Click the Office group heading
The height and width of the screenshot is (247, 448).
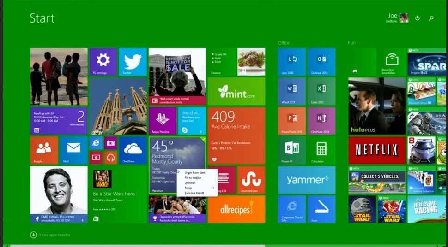(284, 43)
